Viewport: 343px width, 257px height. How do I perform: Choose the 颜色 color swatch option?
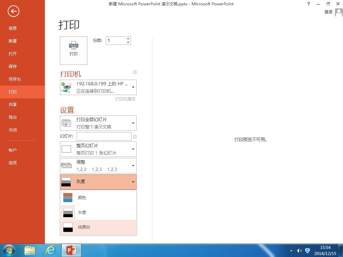pyautogui.click(x=98, y=197)
